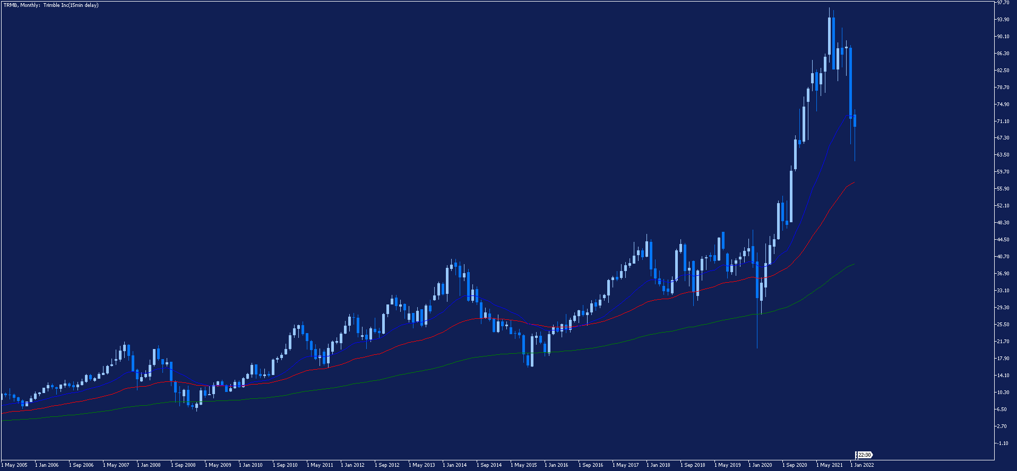This screenshot has height=471, width=1017.
Task: Select the 1 May 2005 date label
Action: [x=14, y=465]
